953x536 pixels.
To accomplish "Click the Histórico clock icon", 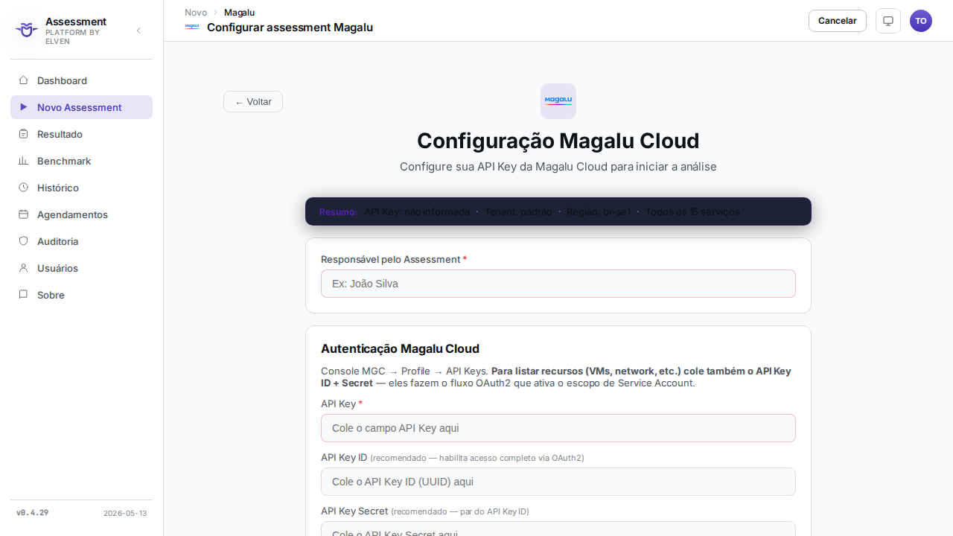I will (x=23, y=188).
